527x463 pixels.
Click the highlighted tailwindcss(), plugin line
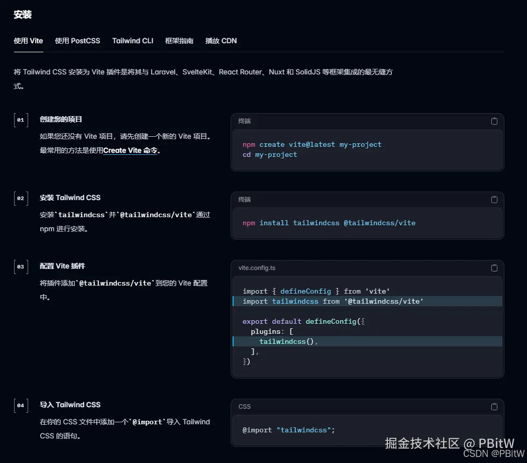(367, 341)
